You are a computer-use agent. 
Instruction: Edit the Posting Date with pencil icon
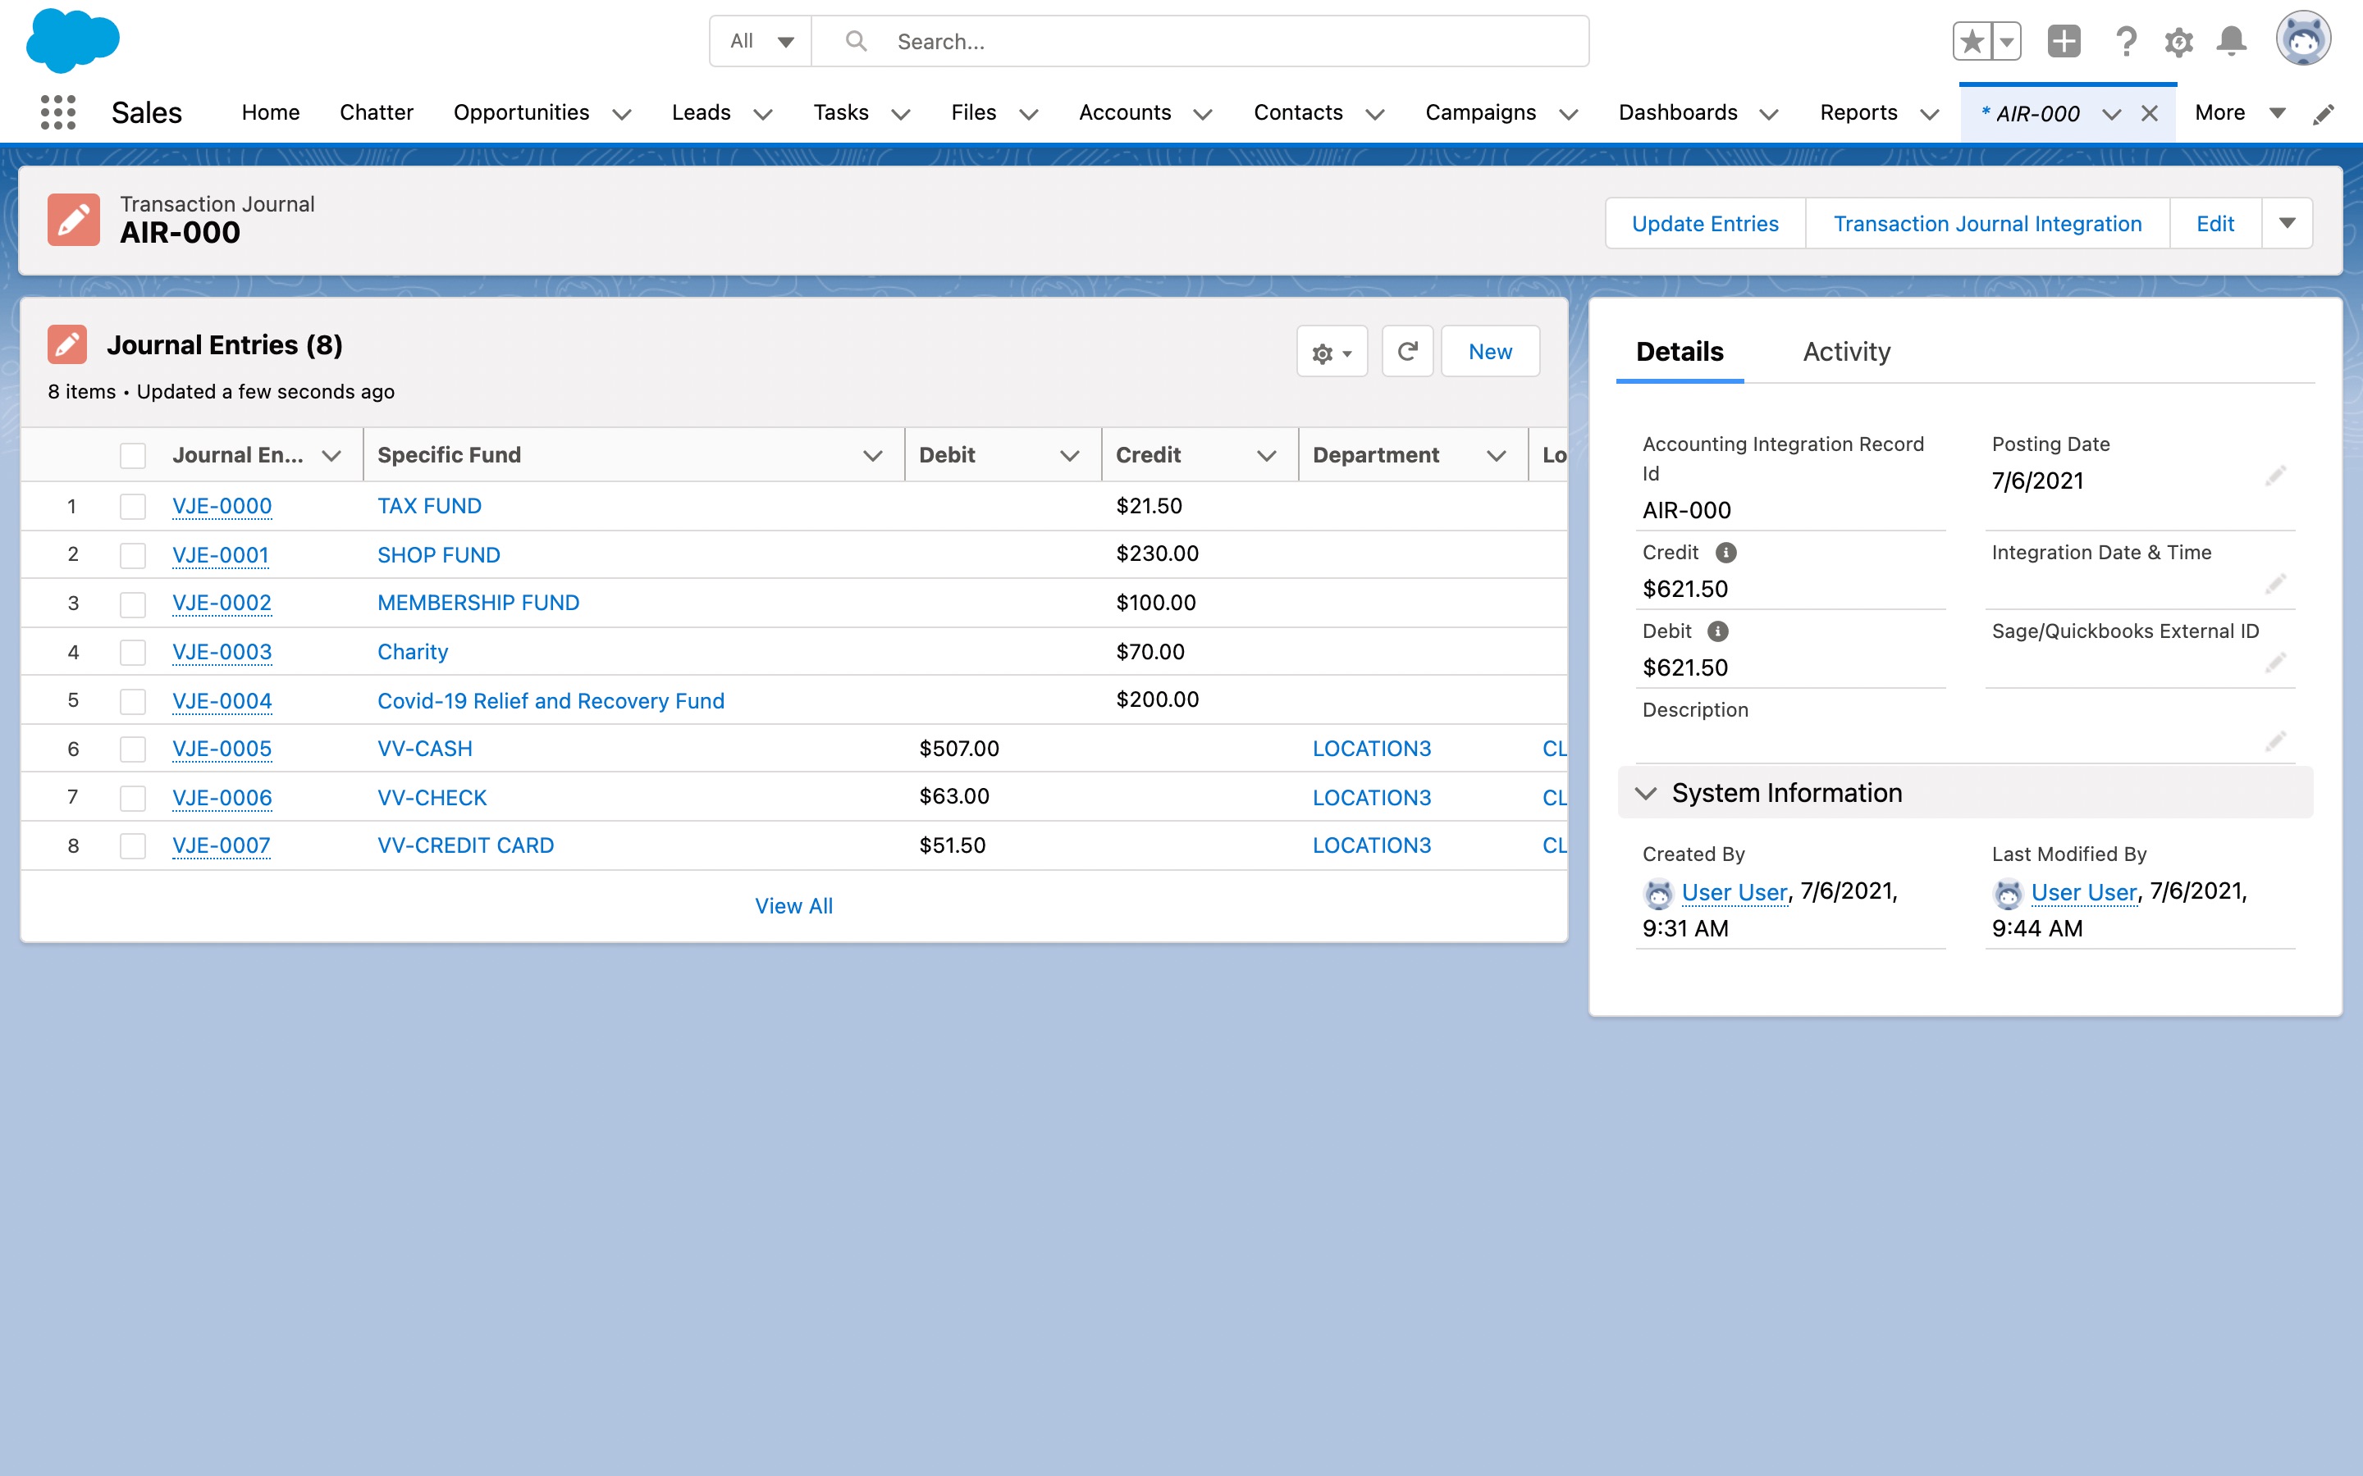[2277, 477]
